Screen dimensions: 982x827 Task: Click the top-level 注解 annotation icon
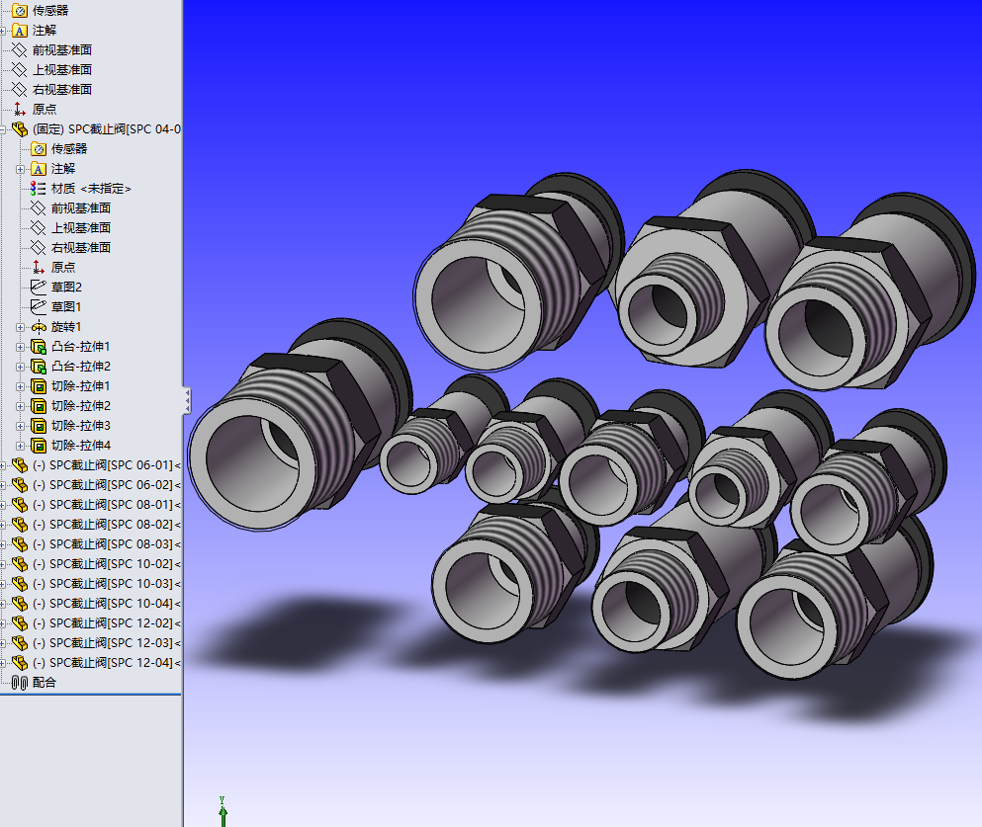(20, 31)
